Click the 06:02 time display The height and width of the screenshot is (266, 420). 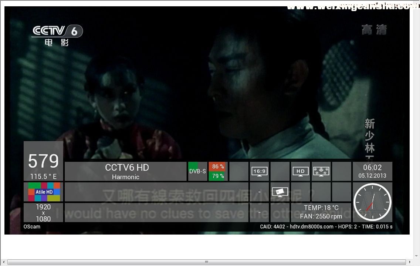[x=372, y=168]
